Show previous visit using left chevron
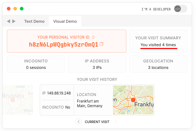Viewport: 196px width, 131px height. pyautogui.click(x=78, y=122)
